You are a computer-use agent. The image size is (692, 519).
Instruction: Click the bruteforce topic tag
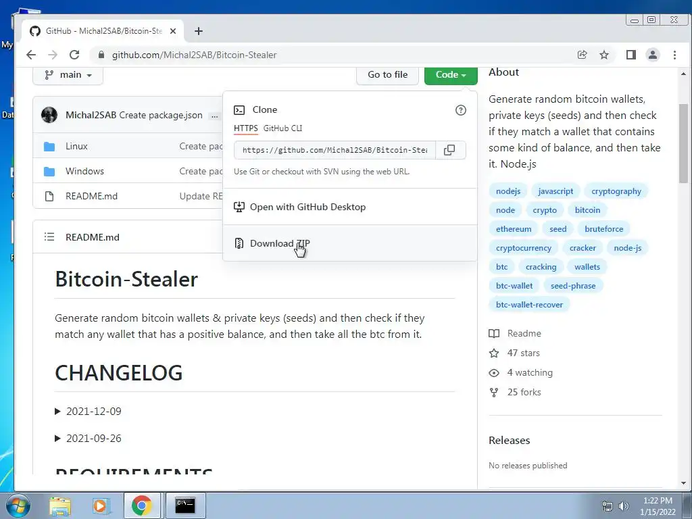603,229
